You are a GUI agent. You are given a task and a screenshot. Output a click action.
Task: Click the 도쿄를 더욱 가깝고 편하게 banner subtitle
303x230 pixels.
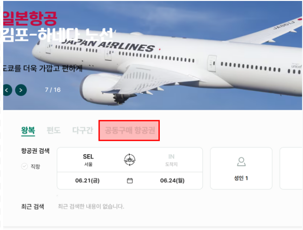pyautogui.click(x=42, y=68)
